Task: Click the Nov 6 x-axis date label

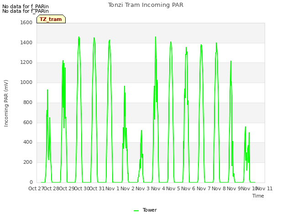Action: [x=188, y=188]
